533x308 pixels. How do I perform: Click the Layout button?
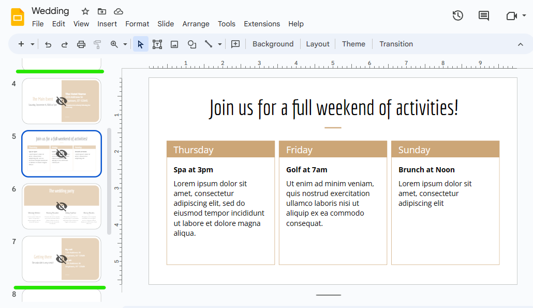click(x=318, y=44)
